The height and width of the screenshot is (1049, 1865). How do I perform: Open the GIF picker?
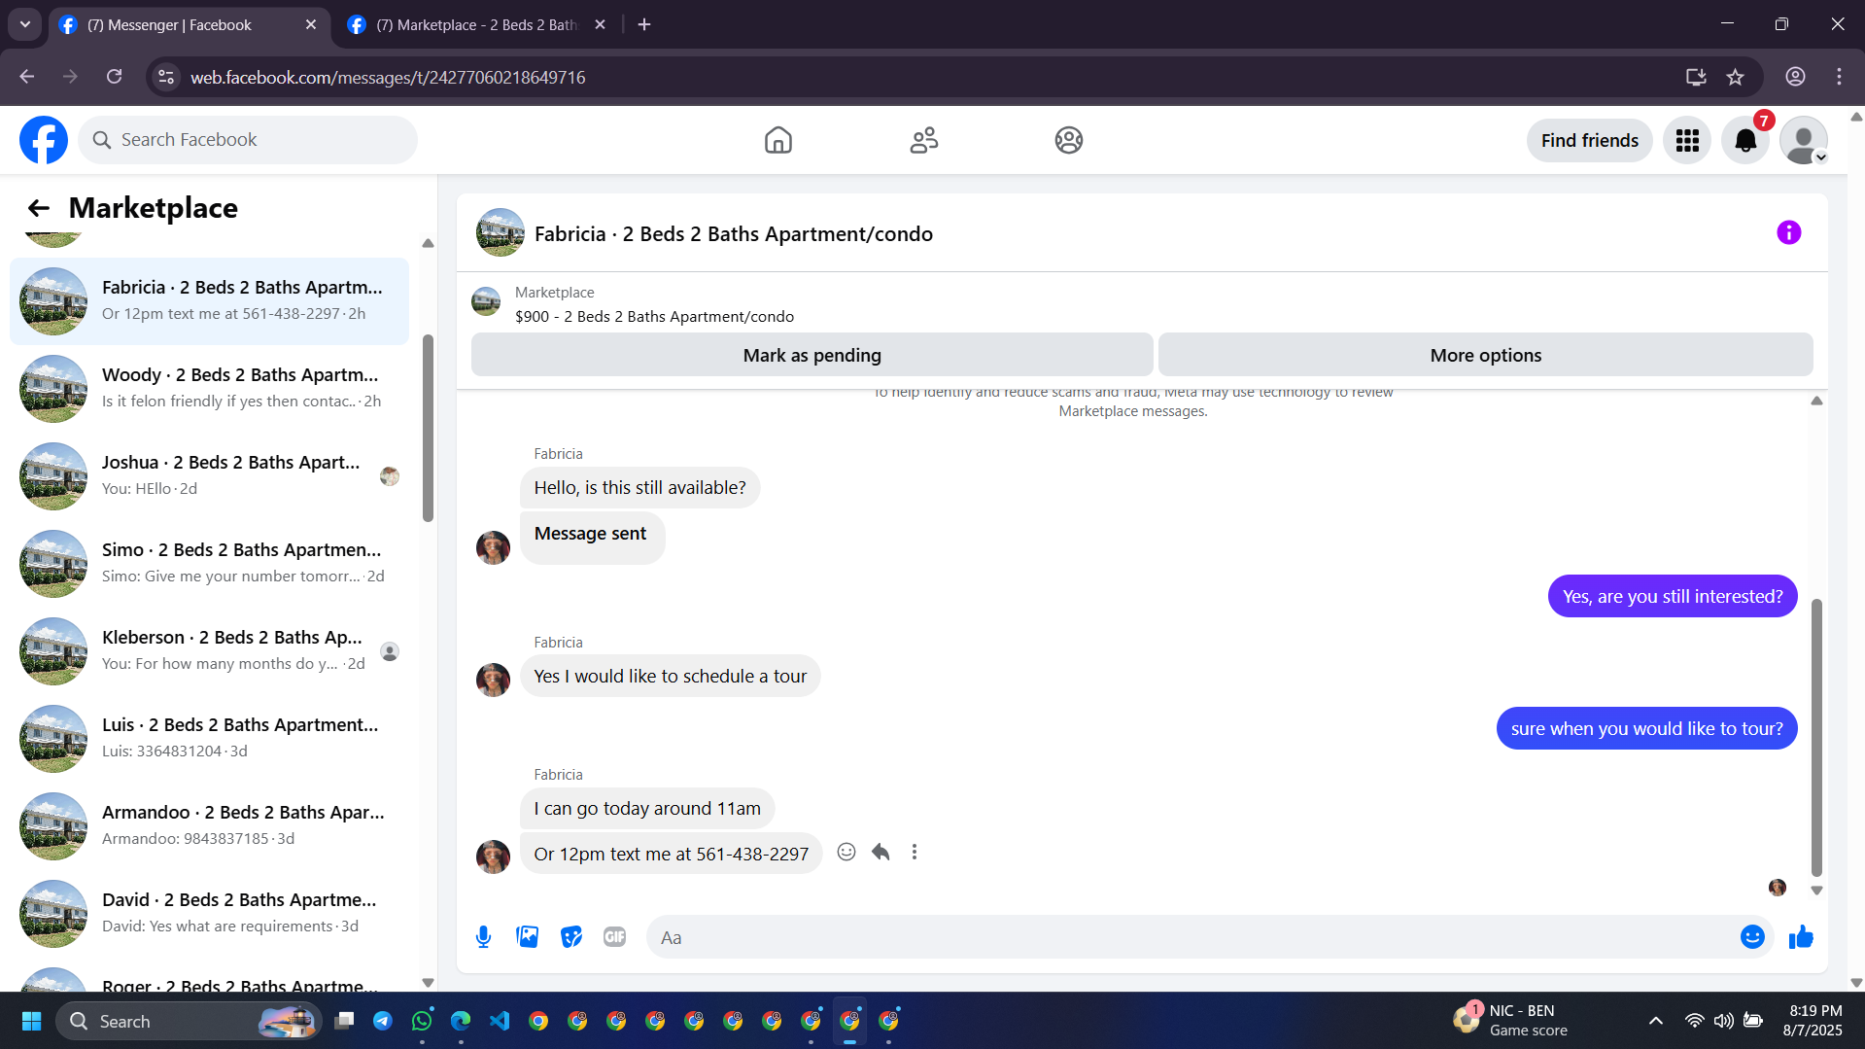pos(614,937)
